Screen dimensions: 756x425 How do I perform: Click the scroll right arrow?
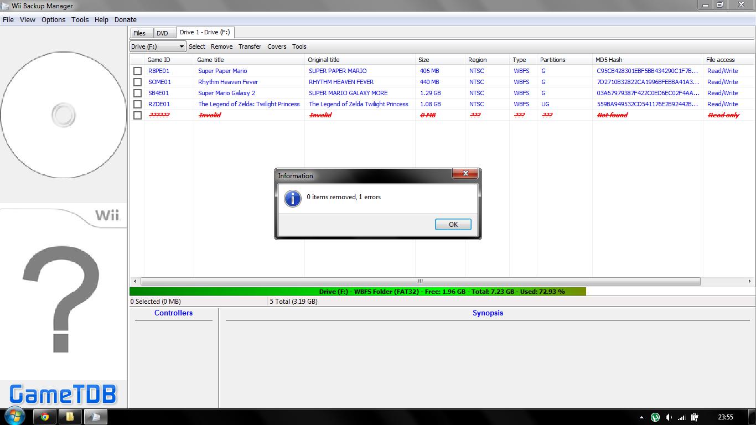tap(749, 281)
